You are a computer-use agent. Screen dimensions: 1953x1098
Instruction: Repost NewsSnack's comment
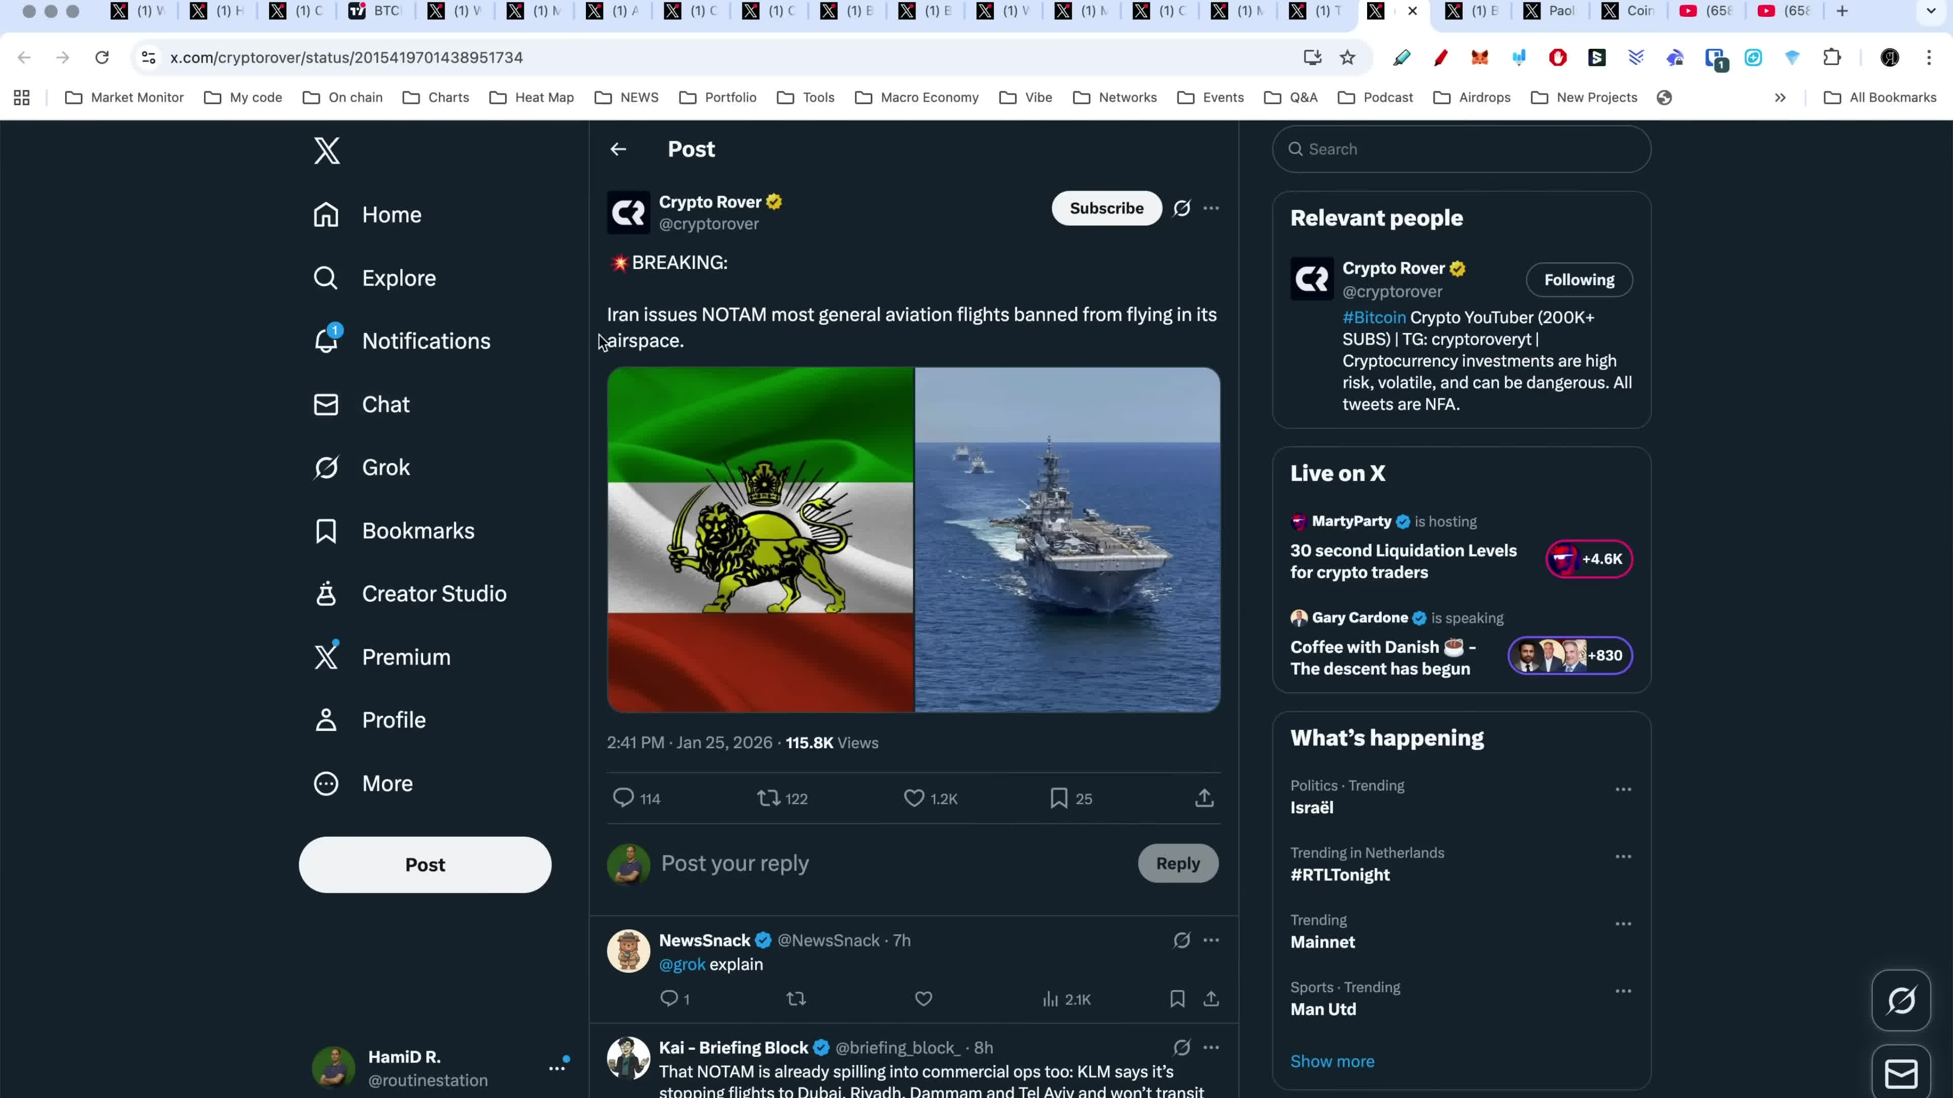click(x=796, y=999)
